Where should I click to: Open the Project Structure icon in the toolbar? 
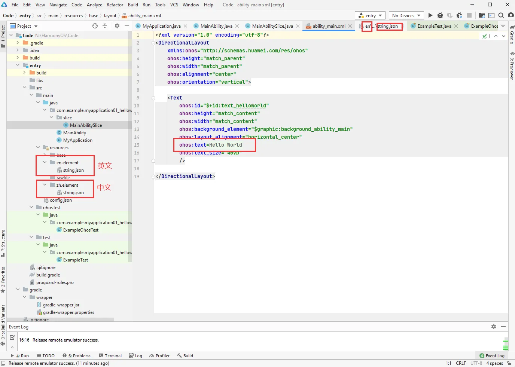click(482, 15)
